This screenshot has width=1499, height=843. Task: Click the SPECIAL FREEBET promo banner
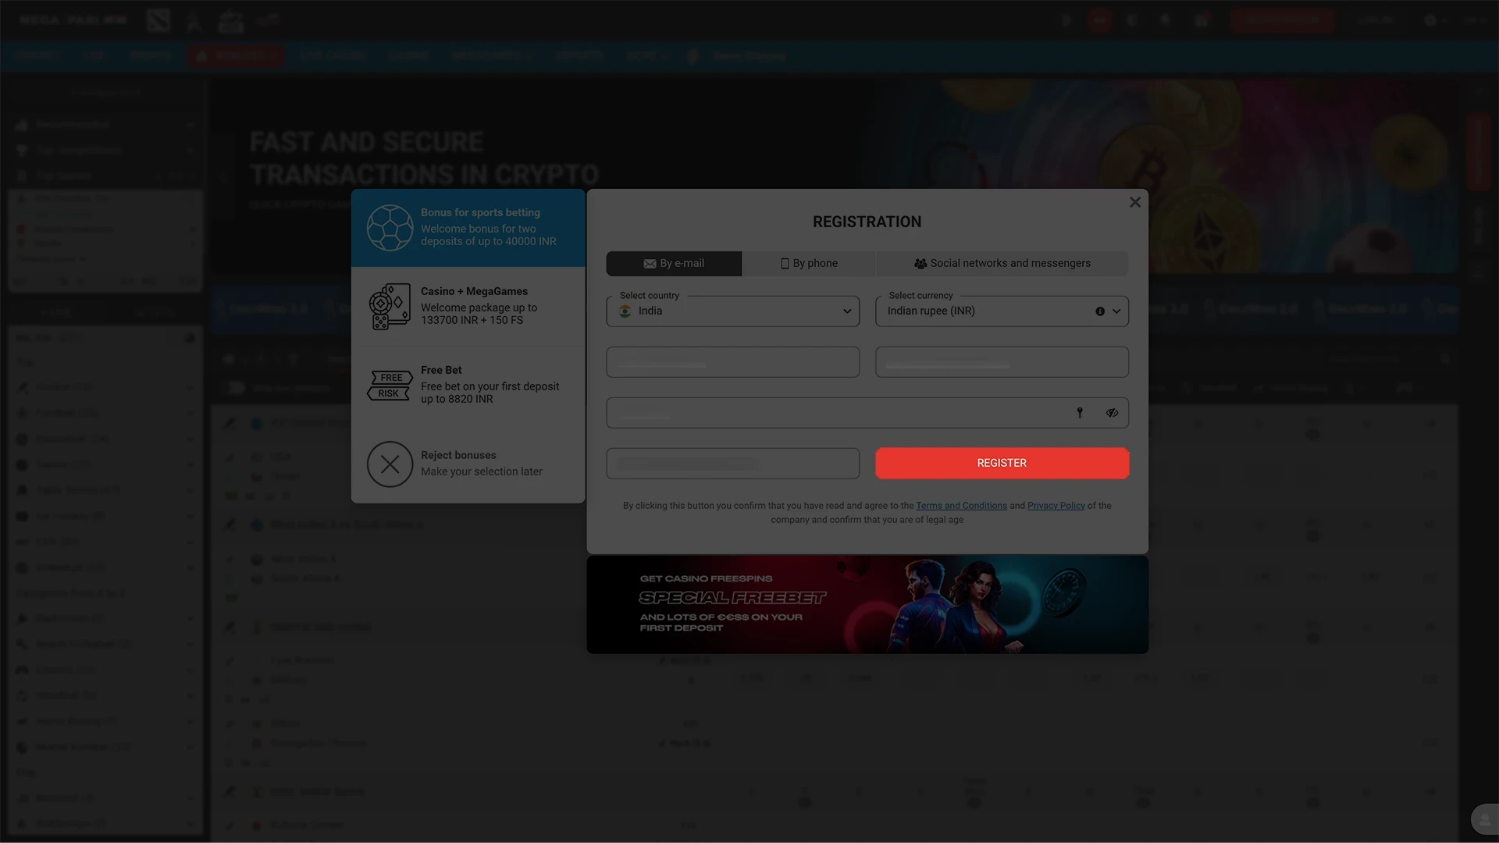[867, 604]
